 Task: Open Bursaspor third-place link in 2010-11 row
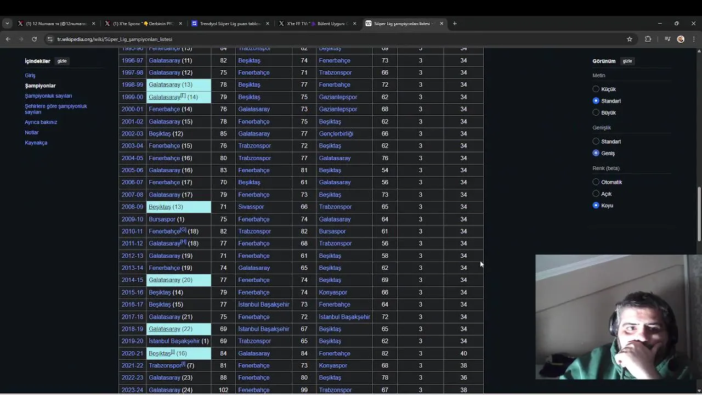332,232
